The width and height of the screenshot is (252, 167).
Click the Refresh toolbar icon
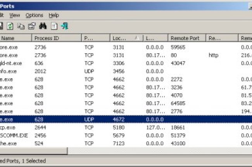click(10, 26)
